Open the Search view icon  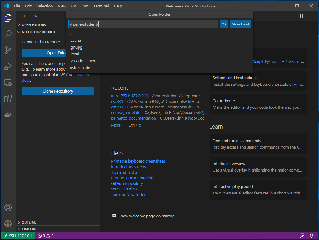point(8,34)
